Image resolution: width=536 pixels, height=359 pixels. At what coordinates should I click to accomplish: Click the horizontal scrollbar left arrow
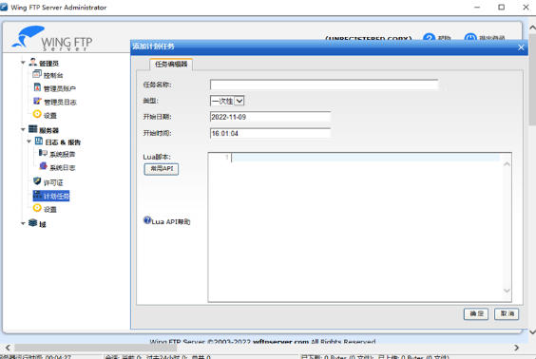(x=8, y=348)
